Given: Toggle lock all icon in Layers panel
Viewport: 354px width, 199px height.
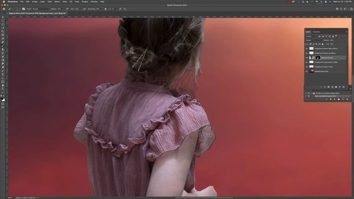Looking at the screenshot, I should (x=322, y=44).
